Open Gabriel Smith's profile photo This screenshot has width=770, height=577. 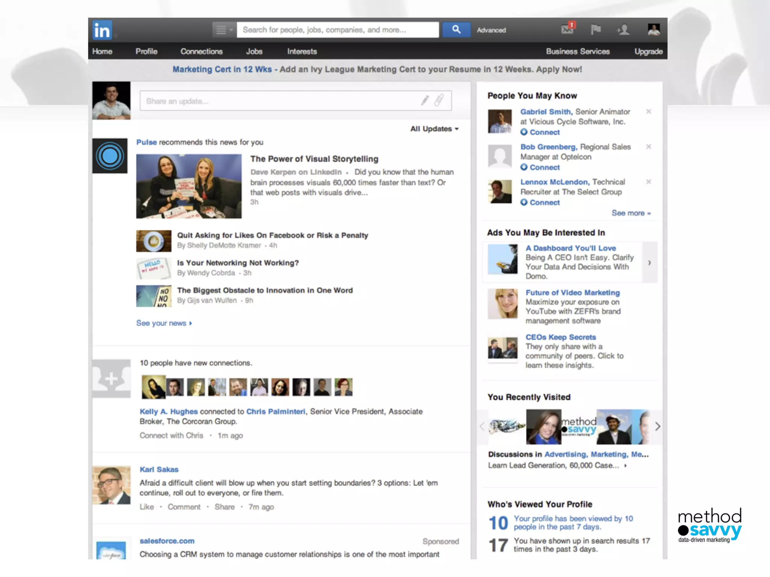pyautogui.click(x=500, y=121)
